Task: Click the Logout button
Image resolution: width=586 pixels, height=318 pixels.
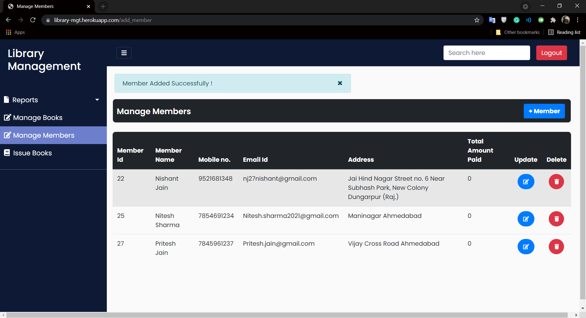Action: pyautogui.click(x=552, y=52)
